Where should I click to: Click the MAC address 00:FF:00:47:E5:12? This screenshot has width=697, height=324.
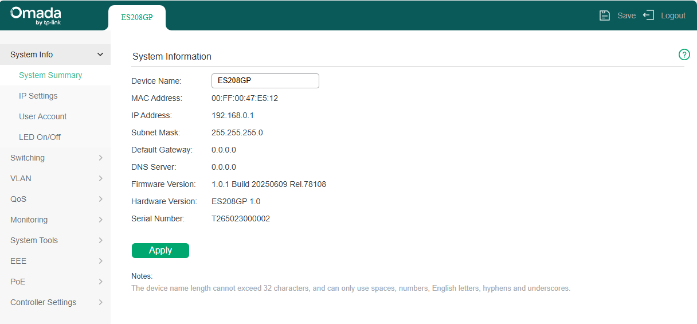click(245, 98)
